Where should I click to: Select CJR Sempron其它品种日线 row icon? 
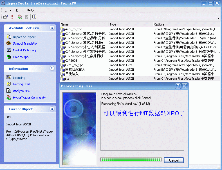point(62,43)
